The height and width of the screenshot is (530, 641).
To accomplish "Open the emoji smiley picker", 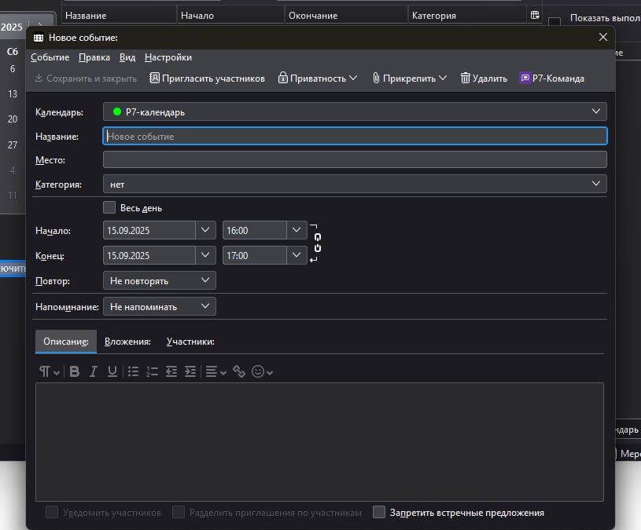I will point(258,371).
